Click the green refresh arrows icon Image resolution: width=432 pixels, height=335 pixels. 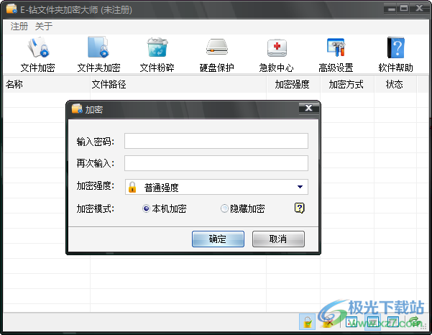click(415, 322)
